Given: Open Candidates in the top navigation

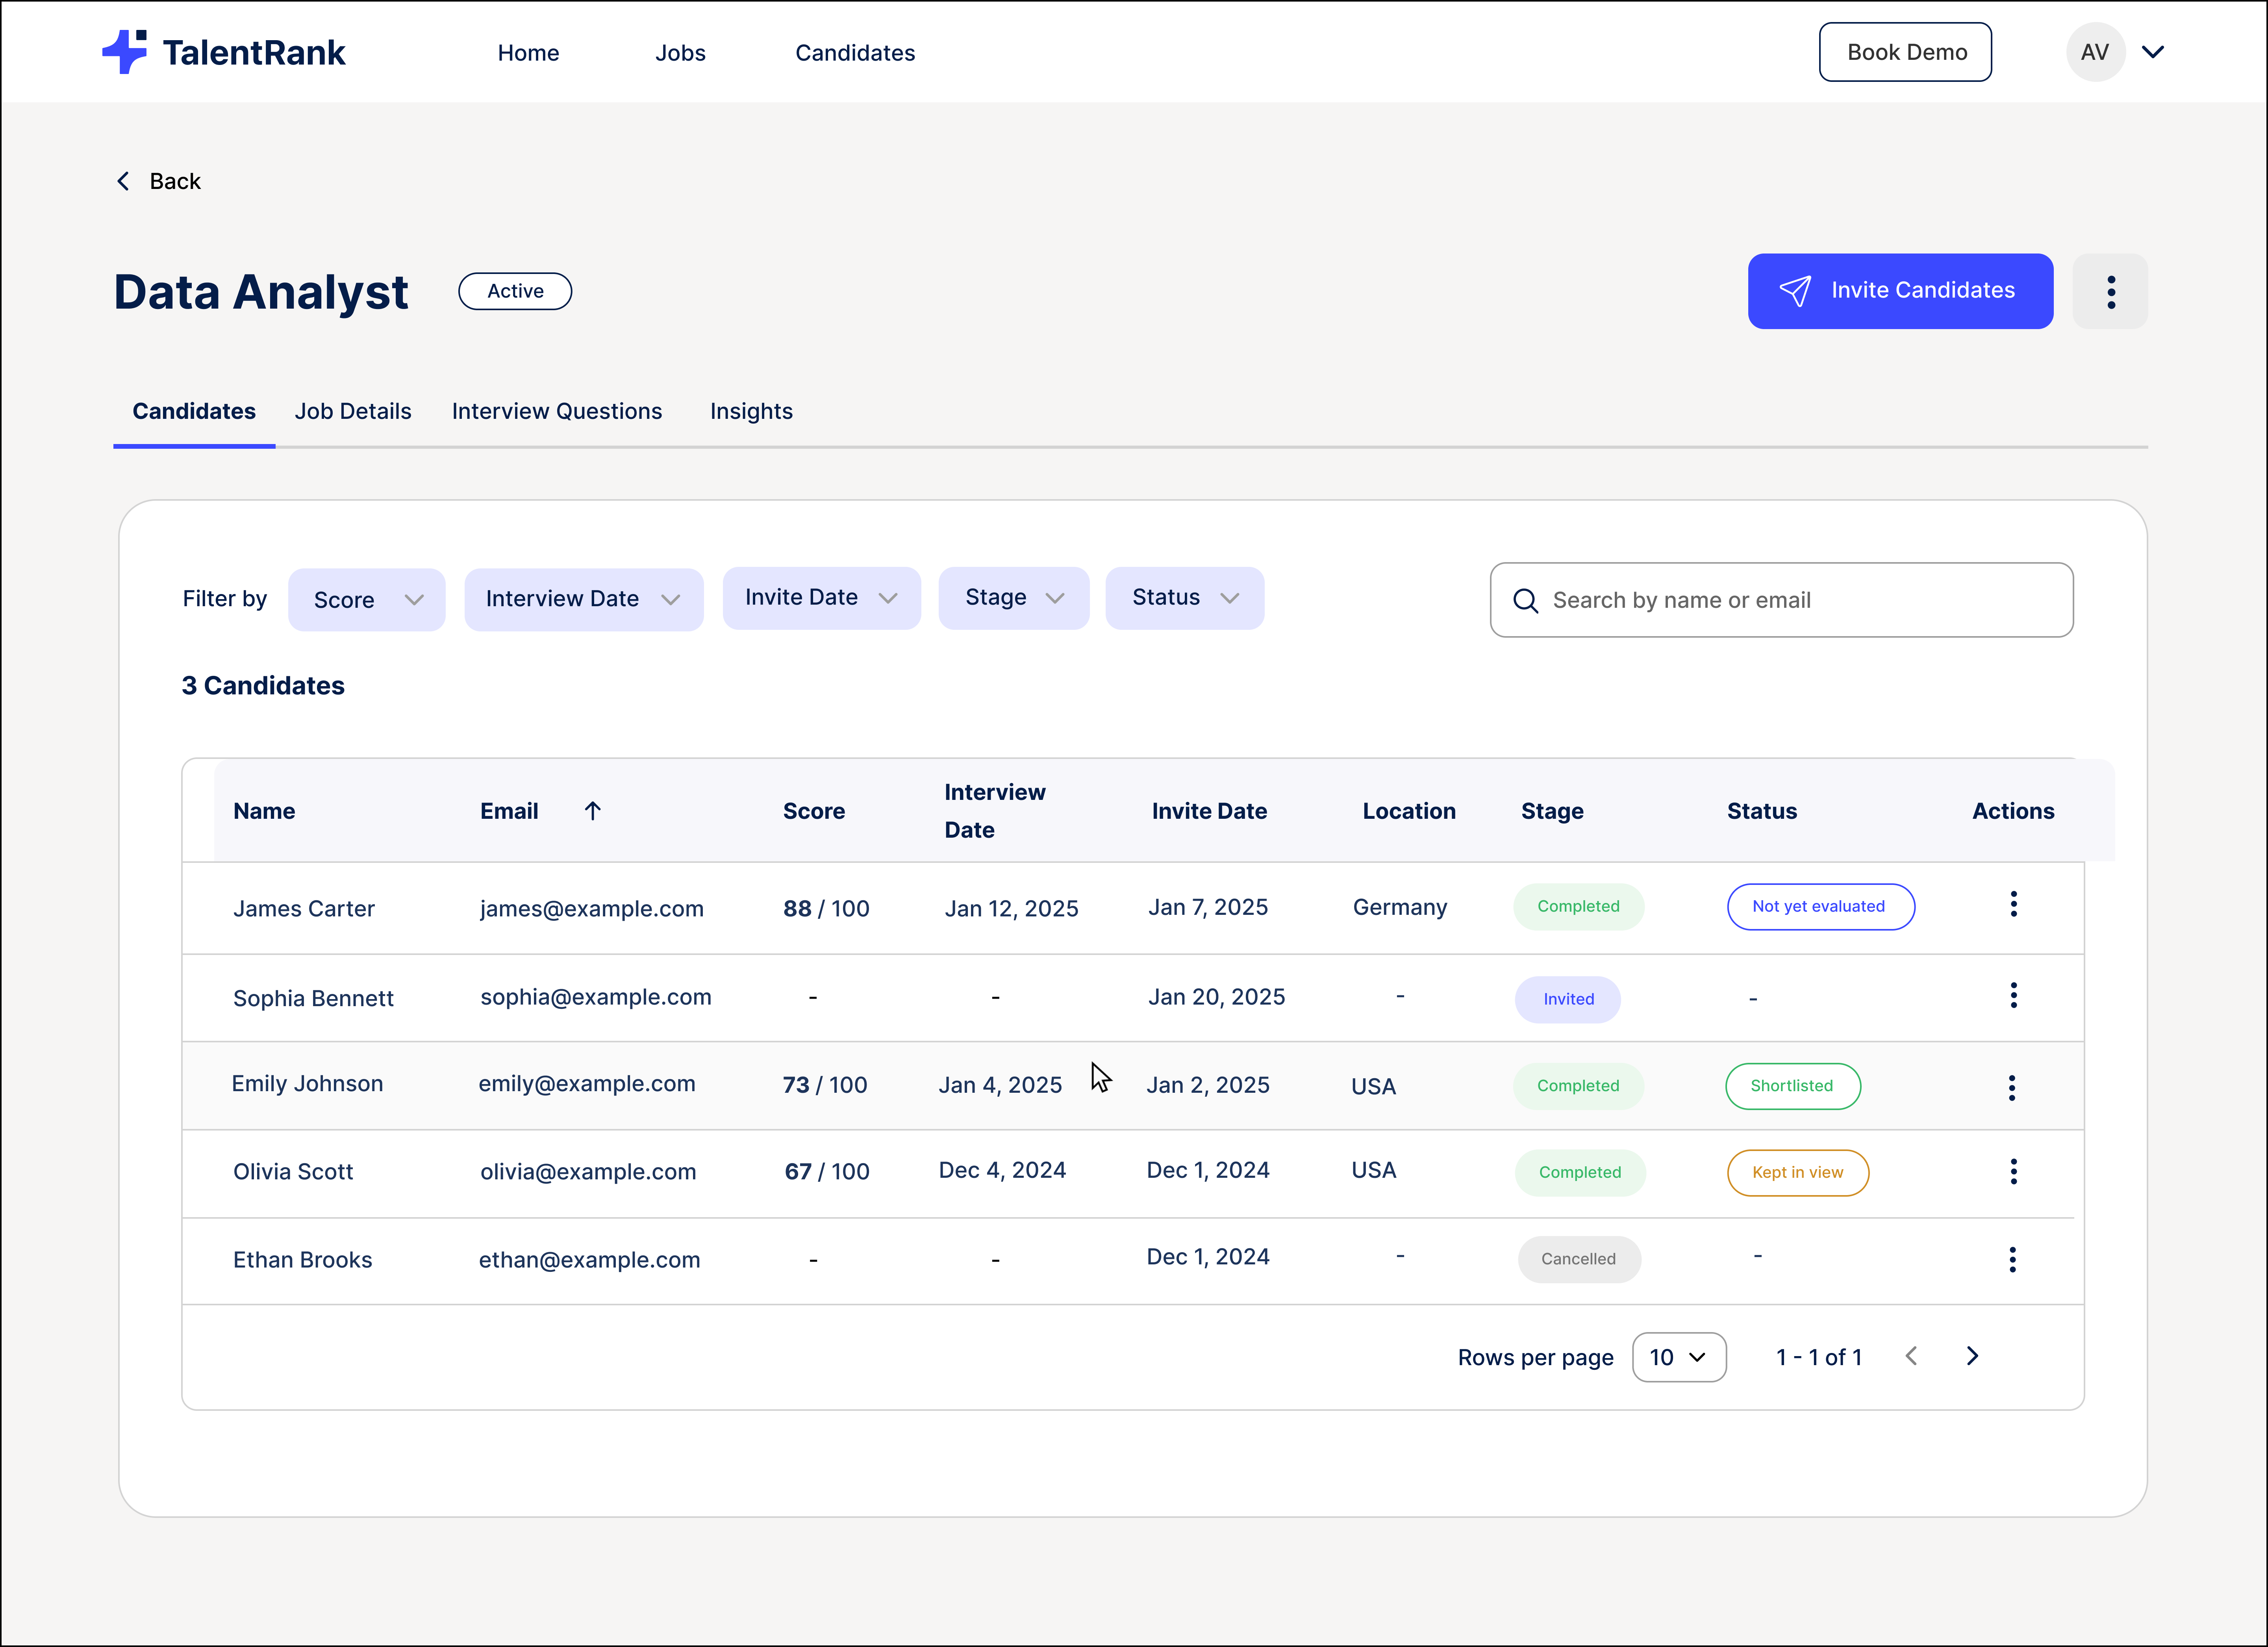Looking at the screenshot, I should 855,53.
